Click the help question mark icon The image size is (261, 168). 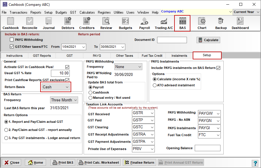click(255, 163)
